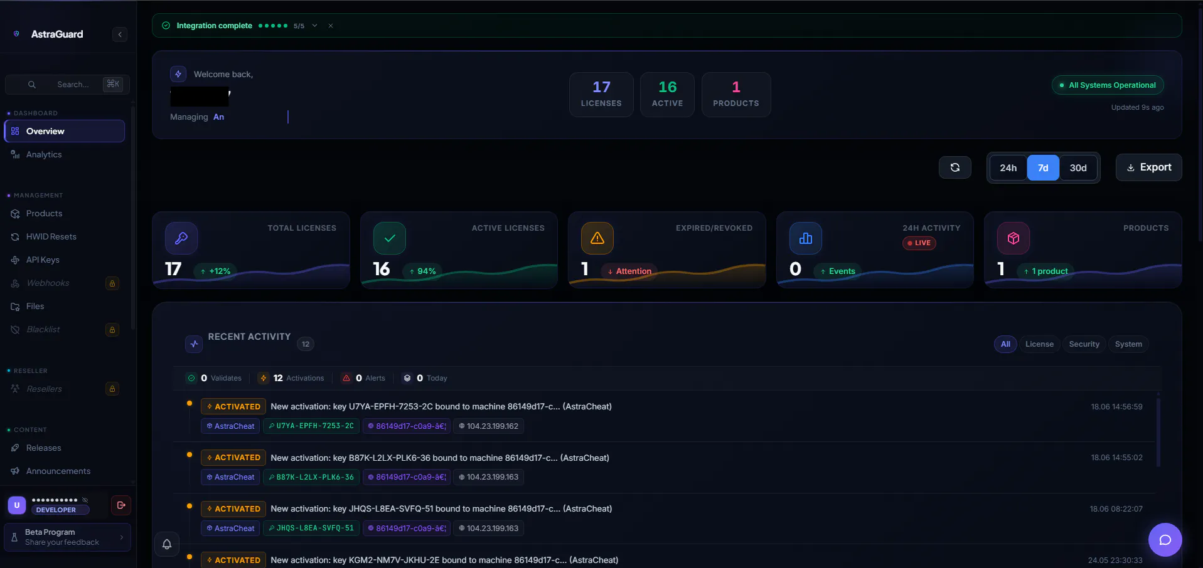1203x568 pixels.
Task: Click the Validates counter in activity stats
Action: click(x=215, y=378)
